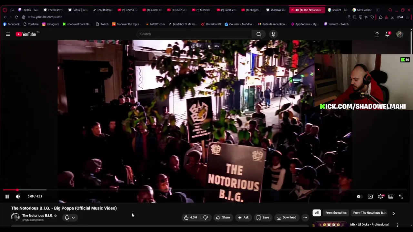Save video to a playlist
Screen dimensions: 413x232
click(x=263, y=217)
